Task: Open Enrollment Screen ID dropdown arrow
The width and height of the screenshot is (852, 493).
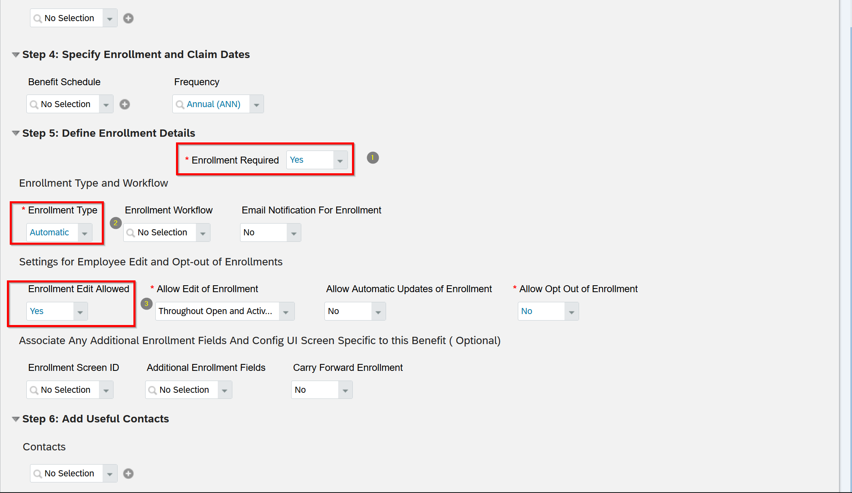Action: 106,390
